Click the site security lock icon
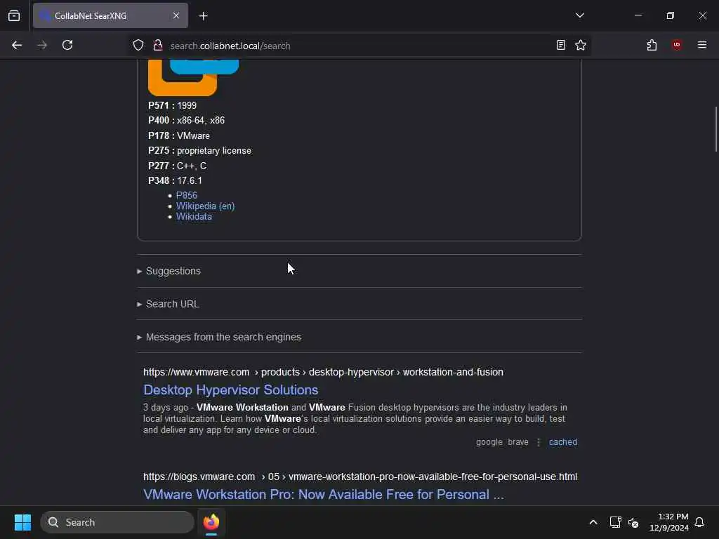This screenshot has width=719, height=539. click(158, 45)
